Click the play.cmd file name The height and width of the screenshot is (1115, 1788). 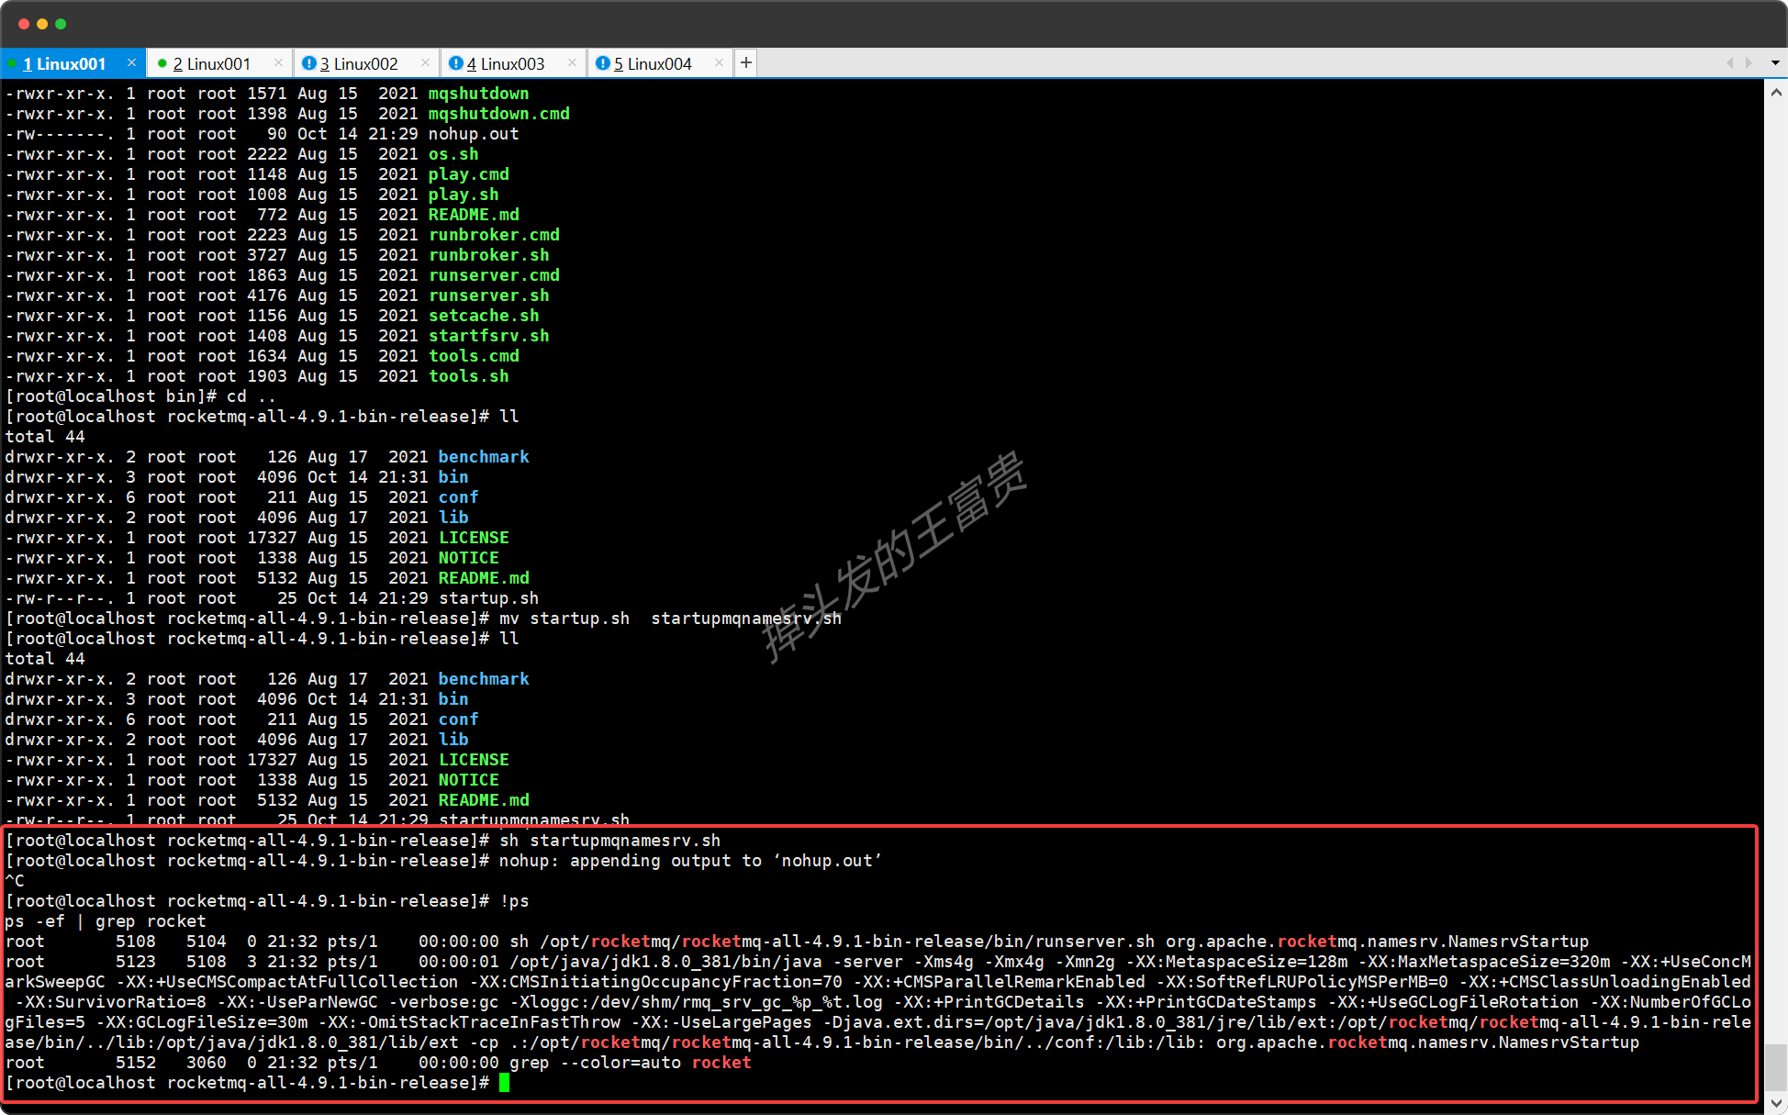click(x=469, y=174)
